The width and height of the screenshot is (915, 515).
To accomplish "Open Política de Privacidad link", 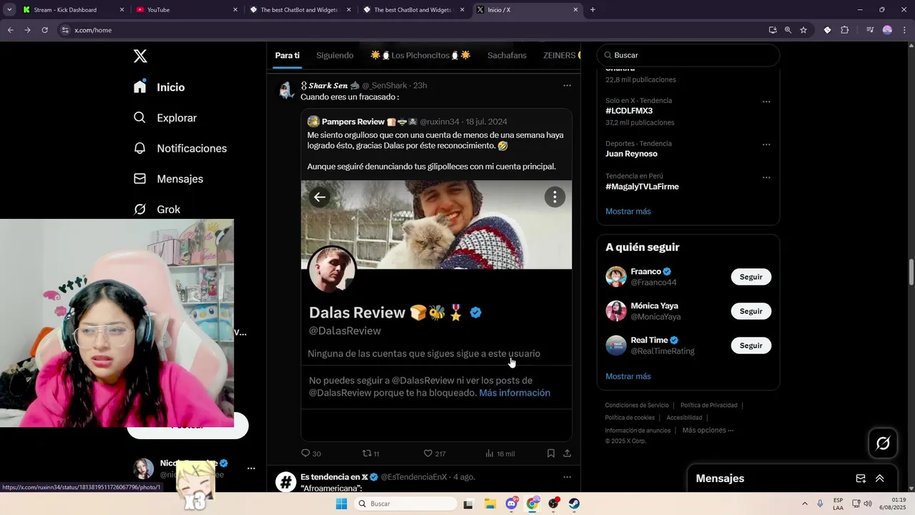I will [708, 406].
